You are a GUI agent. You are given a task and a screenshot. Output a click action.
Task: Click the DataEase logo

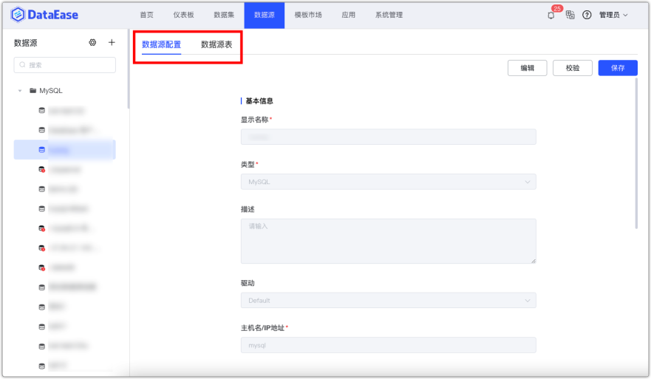44,15
